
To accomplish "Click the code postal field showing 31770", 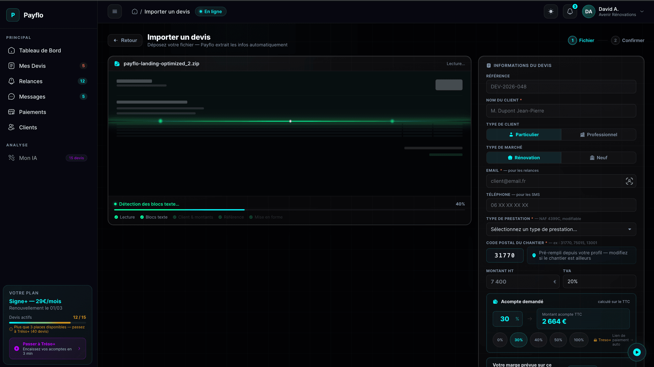I will point(505,256).
